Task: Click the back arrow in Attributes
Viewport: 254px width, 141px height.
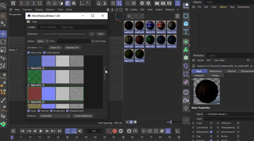Action: coord(248,60)
